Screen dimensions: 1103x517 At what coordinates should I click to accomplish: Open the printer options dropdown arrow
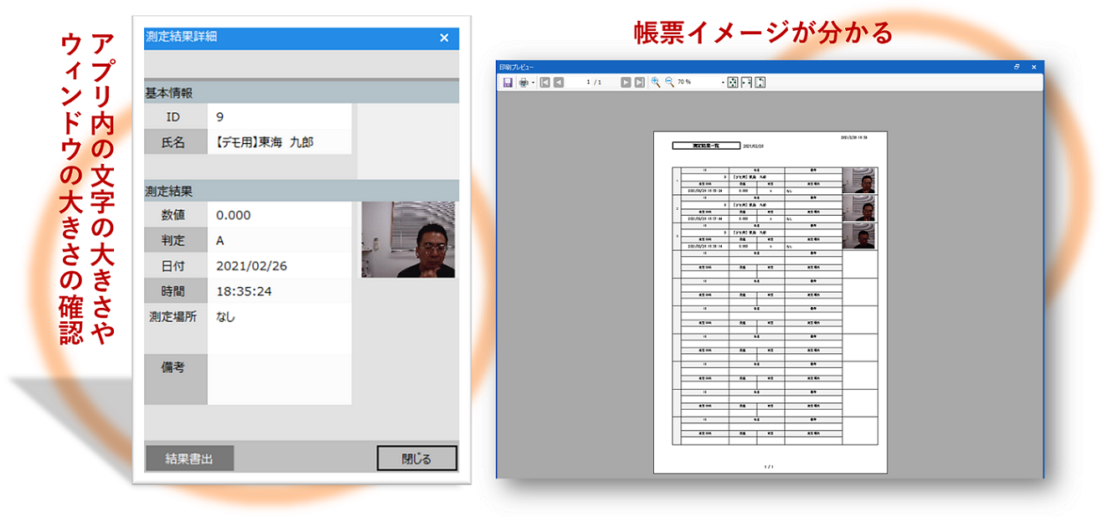click(533, 83)
